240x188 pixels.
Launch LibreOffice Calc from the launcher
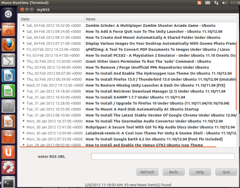pyautogui.click(x=8, y=91)
